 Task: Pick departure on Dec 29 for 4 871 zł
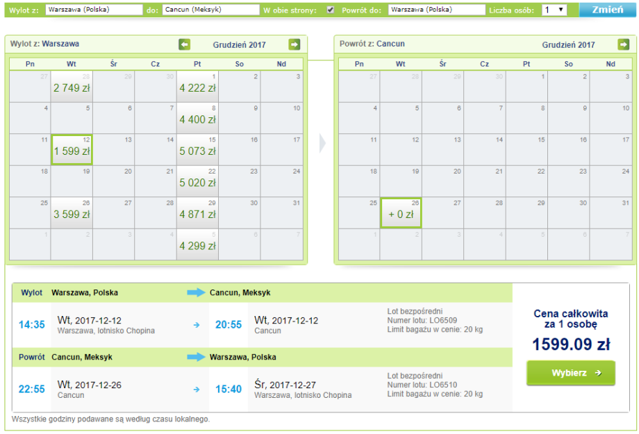point(198,213)
